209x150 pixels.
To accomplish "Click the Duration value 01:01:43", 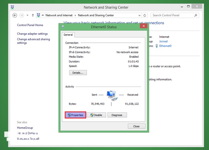I will [133, 61].
